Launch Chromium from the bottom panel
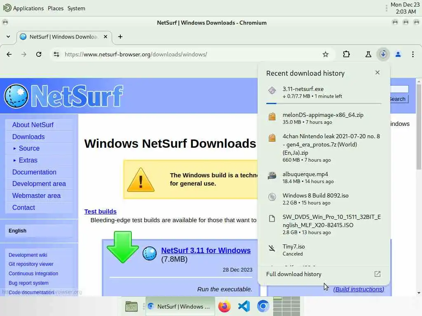Viewport: 422px width, 316px height. pos(263,306)
